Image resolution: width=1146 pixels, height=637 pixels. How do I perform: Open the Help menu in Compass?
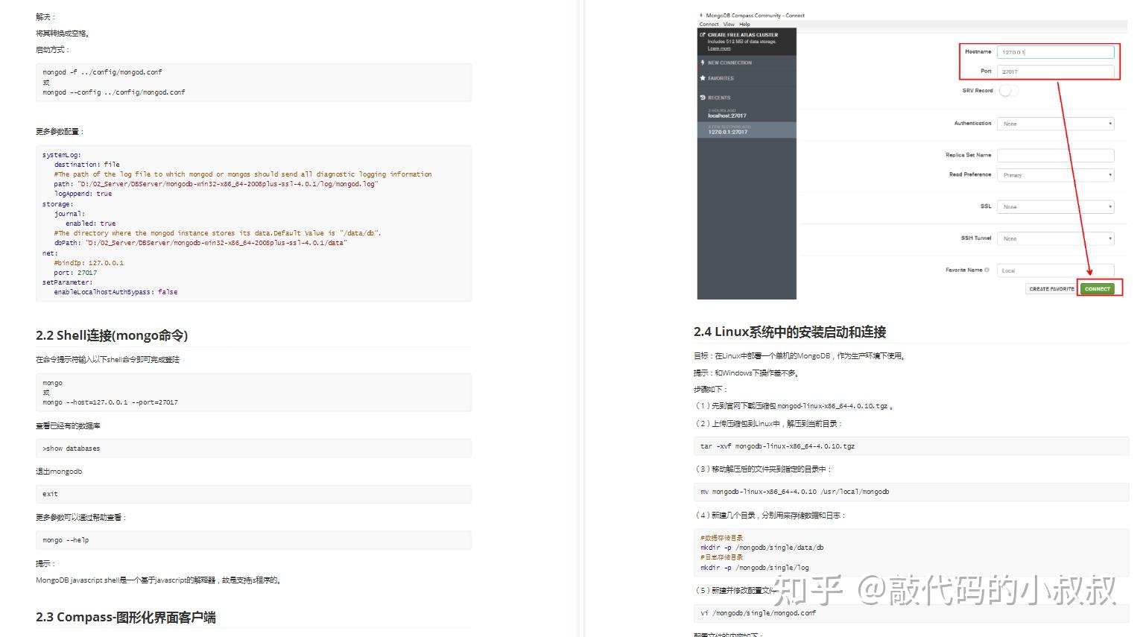click(x=744, y=24)
